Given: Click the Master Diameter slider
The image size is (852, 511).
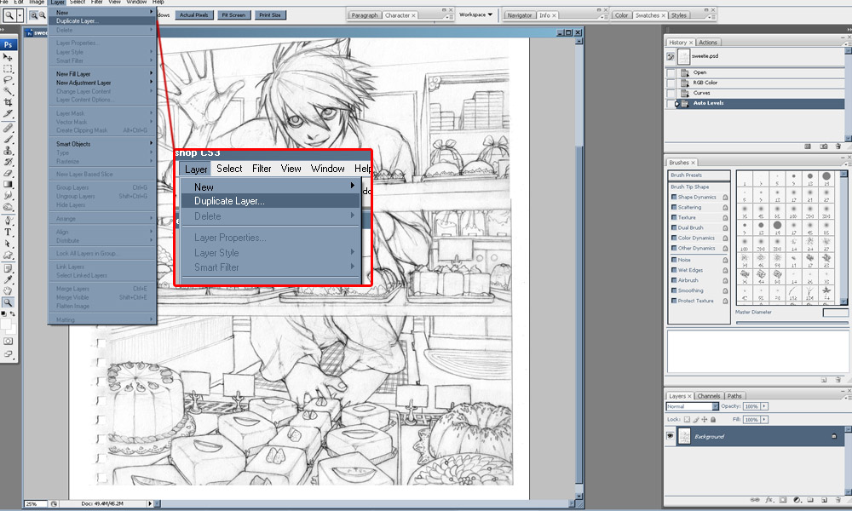Looking at the screenshot, I should pos(792,323).
